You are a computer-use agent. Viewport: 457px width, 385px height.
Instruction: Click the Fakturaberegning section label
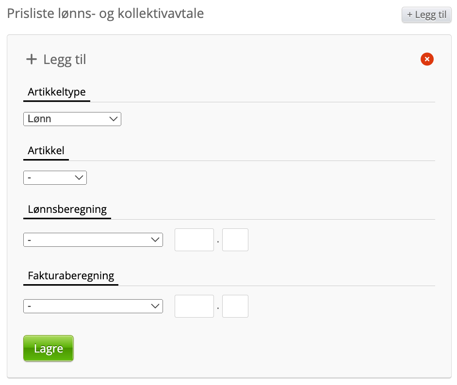(71, 276)
